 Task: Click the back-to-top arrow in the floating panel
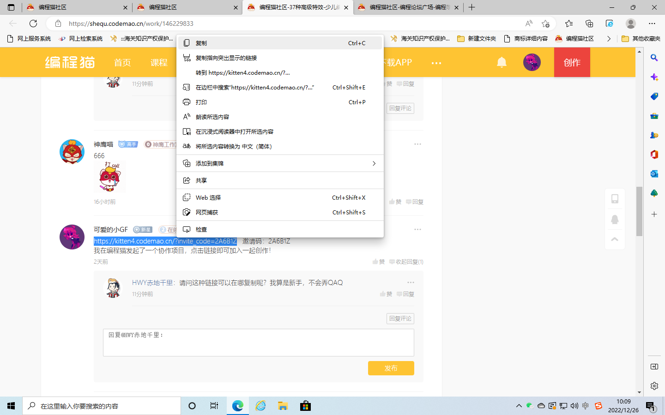(615, 239)
